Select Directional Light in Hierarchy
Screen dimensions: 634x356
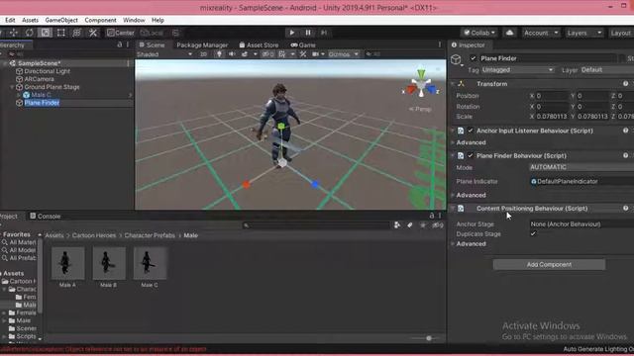click(x=47, y=71)
